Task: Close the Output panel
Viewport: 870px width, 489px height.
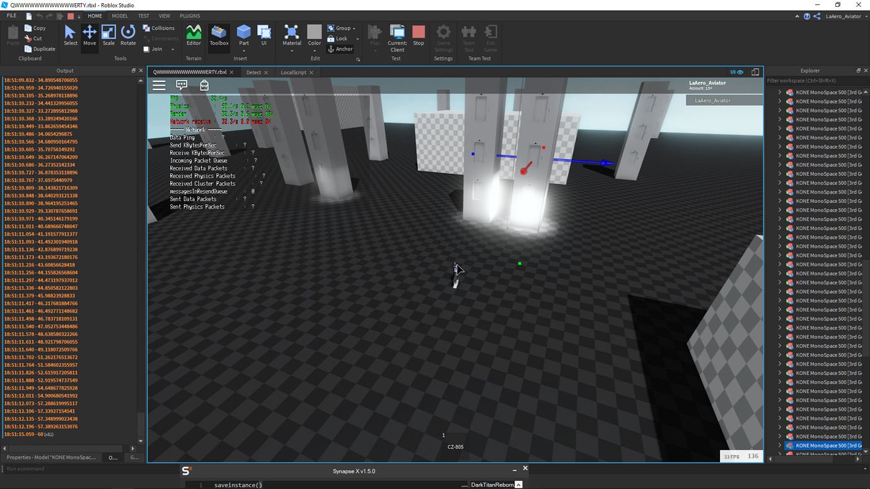Action: coord(141,71)
